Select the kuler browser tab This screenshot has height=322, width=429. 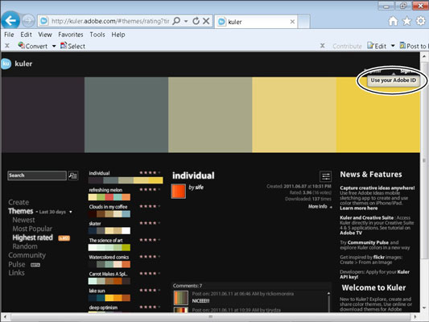coord(257,22)
